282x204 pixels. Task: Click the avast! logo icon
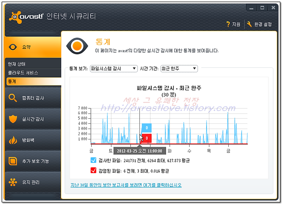tap(15, 17)
